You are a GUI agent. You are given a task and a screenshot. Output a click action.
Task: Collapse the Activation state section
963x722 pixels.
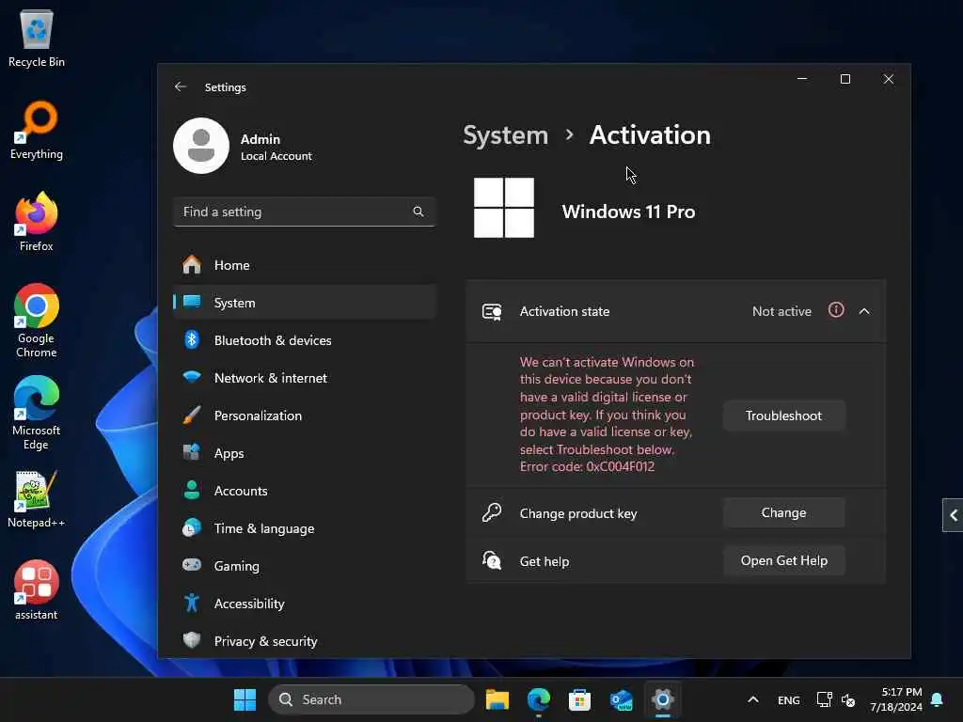pyautogui.click(x=864, y=311)
